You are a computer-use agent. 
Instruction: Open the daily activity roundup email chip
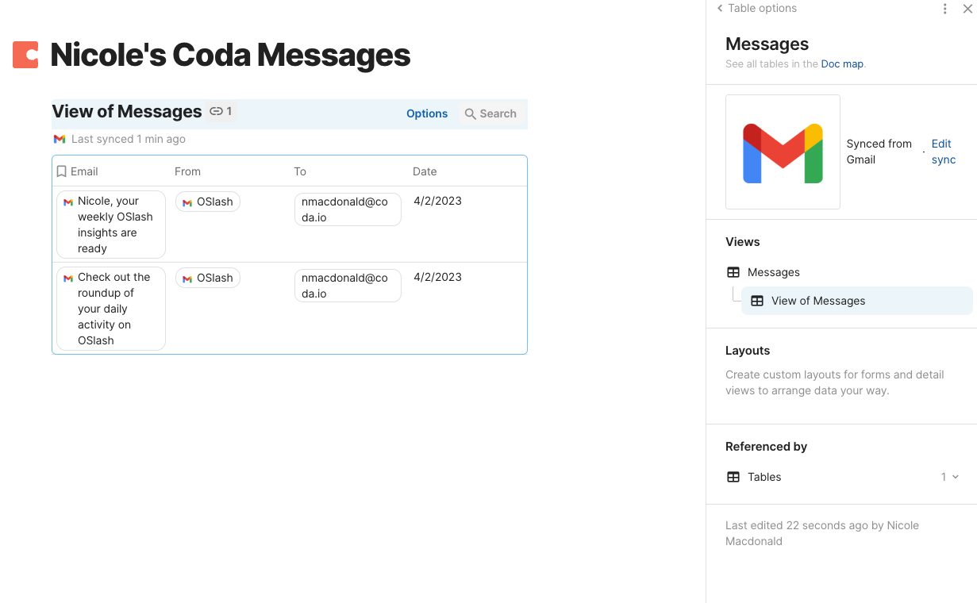point(111,309)
